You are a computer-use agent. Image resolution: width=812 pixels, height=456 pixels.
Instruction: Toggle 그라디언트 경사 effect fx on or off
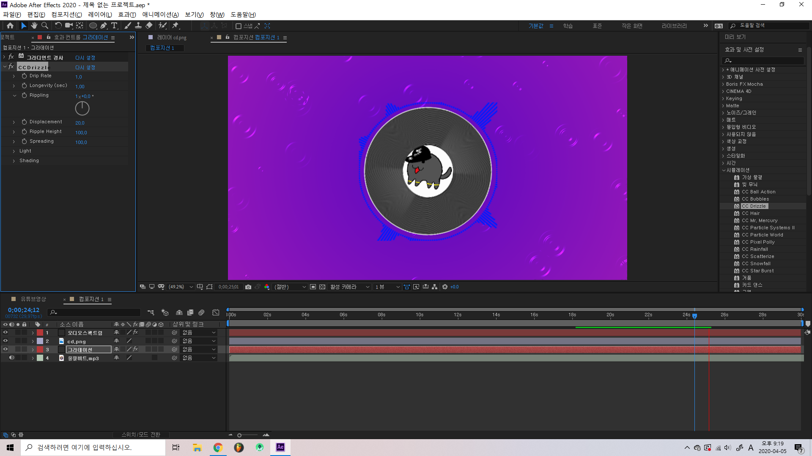(x=11, y=57)
